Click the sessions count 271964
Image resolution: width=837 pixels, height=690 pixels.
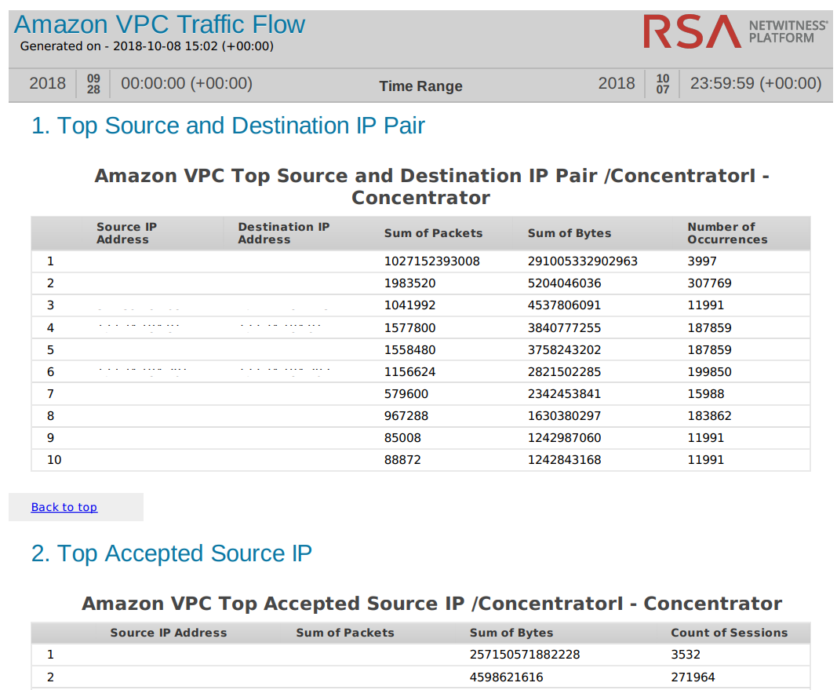point(693,677)
